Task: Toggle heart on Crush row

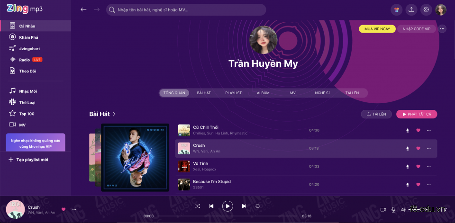Action: (418, 148)
